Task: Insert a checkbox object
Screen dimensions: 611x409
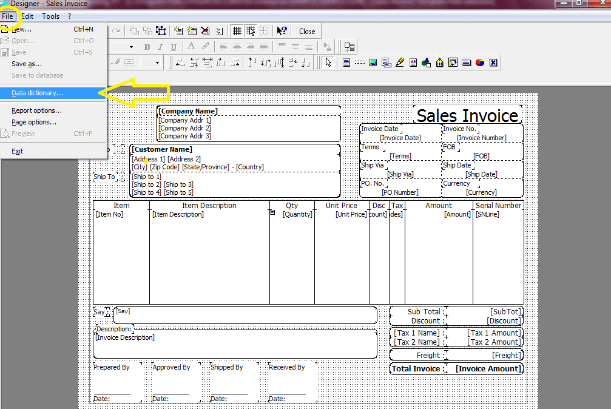Action: [x=493, y=63]
